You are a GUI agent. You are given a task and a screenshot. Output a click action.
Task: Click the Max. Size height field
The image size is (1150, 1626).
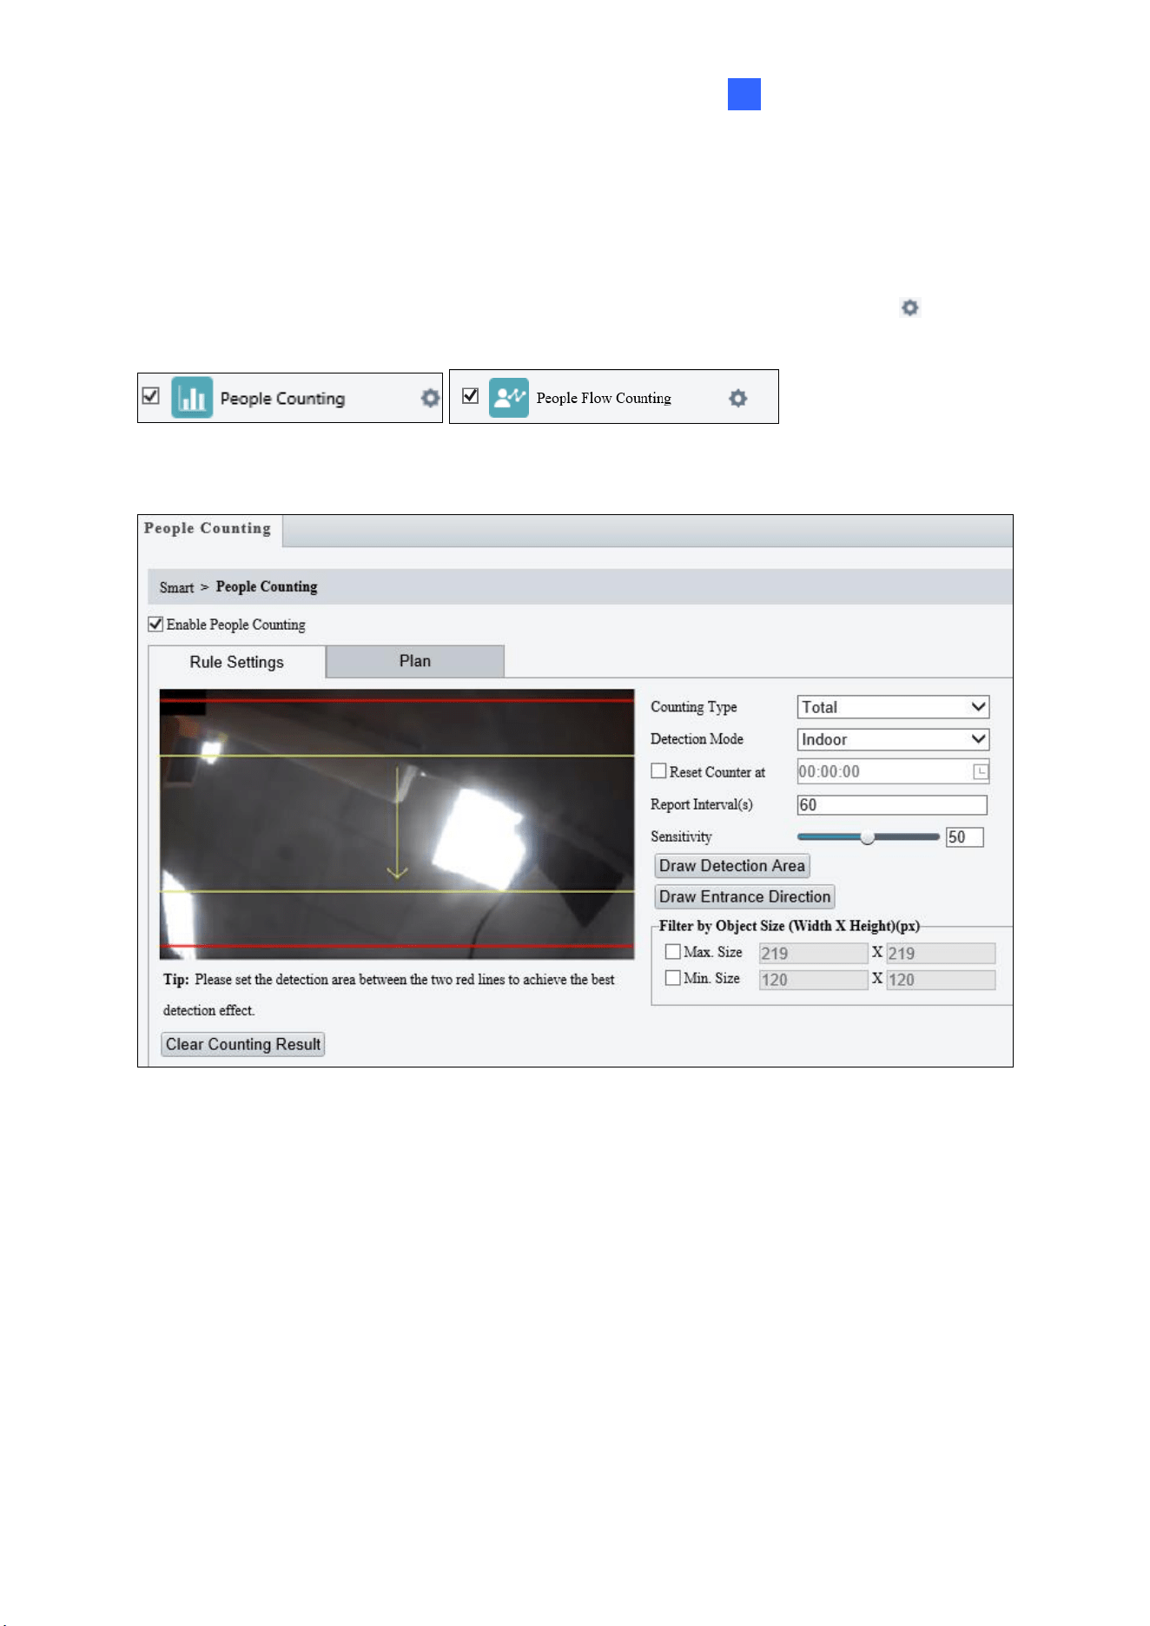click(x=941, y=954)
